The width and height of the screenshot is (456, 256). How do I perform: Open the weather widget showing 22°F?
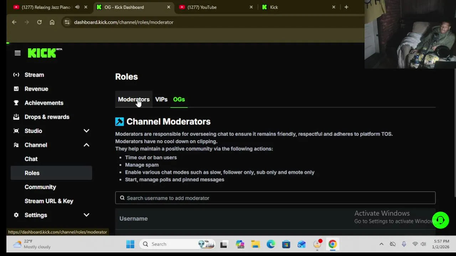(x=32, y=244)
